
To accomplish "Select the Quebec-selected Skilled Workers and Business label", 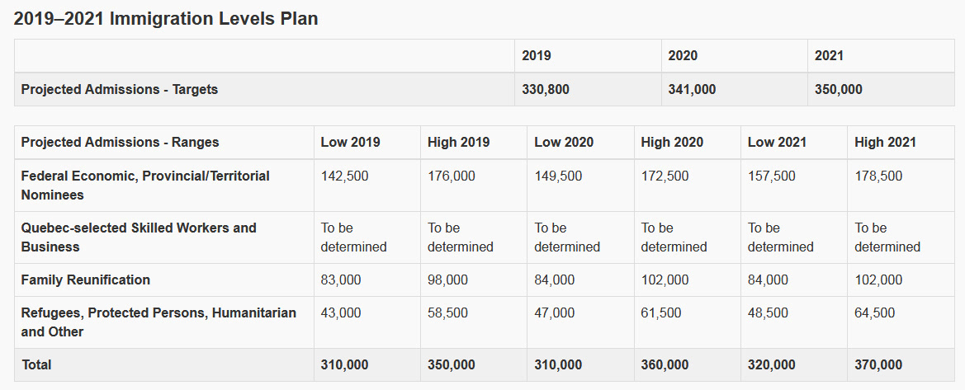I will pos(139,237).
